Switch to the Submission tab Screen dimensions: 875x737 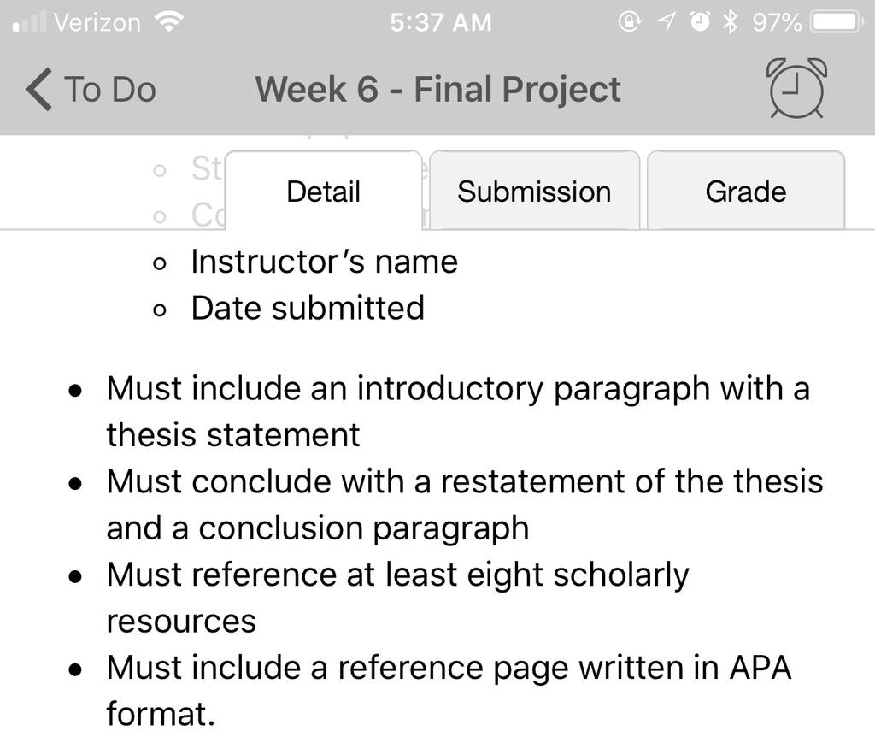pos(535,191)
